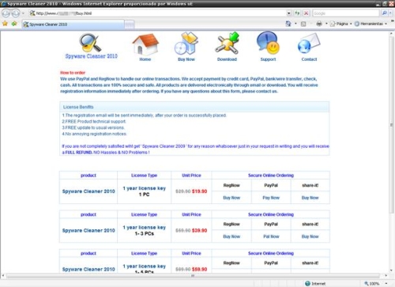This screenshot has height=287, width=395.
Task: Stop loading with red X icon
Action: click(306, 13)
